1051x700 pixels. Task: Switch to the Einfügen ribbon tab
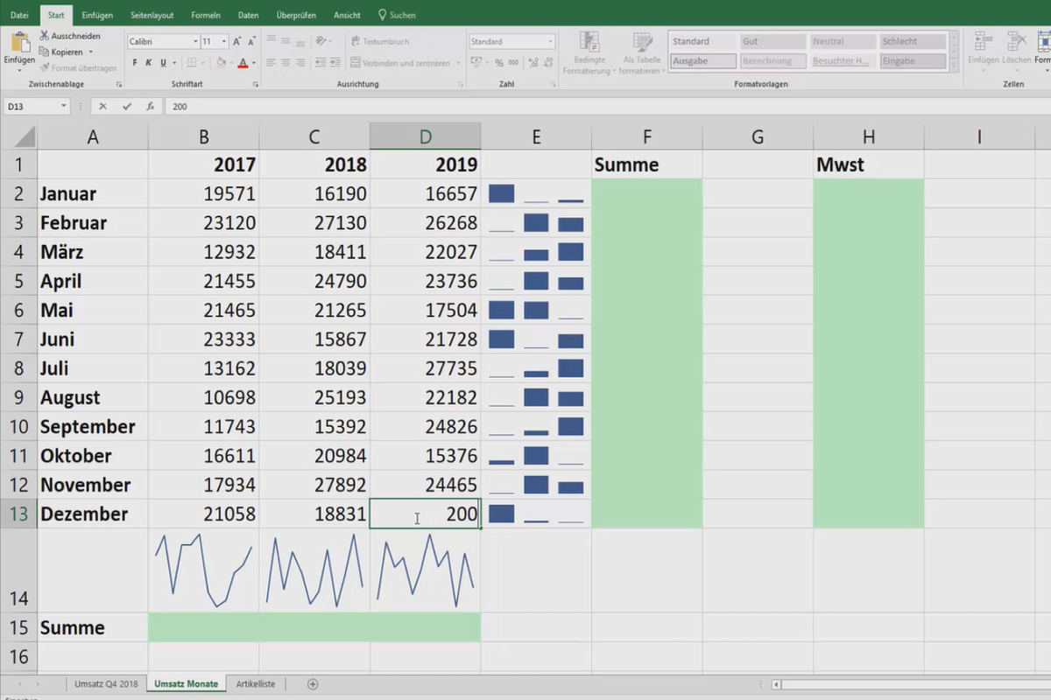pos(96,15)
